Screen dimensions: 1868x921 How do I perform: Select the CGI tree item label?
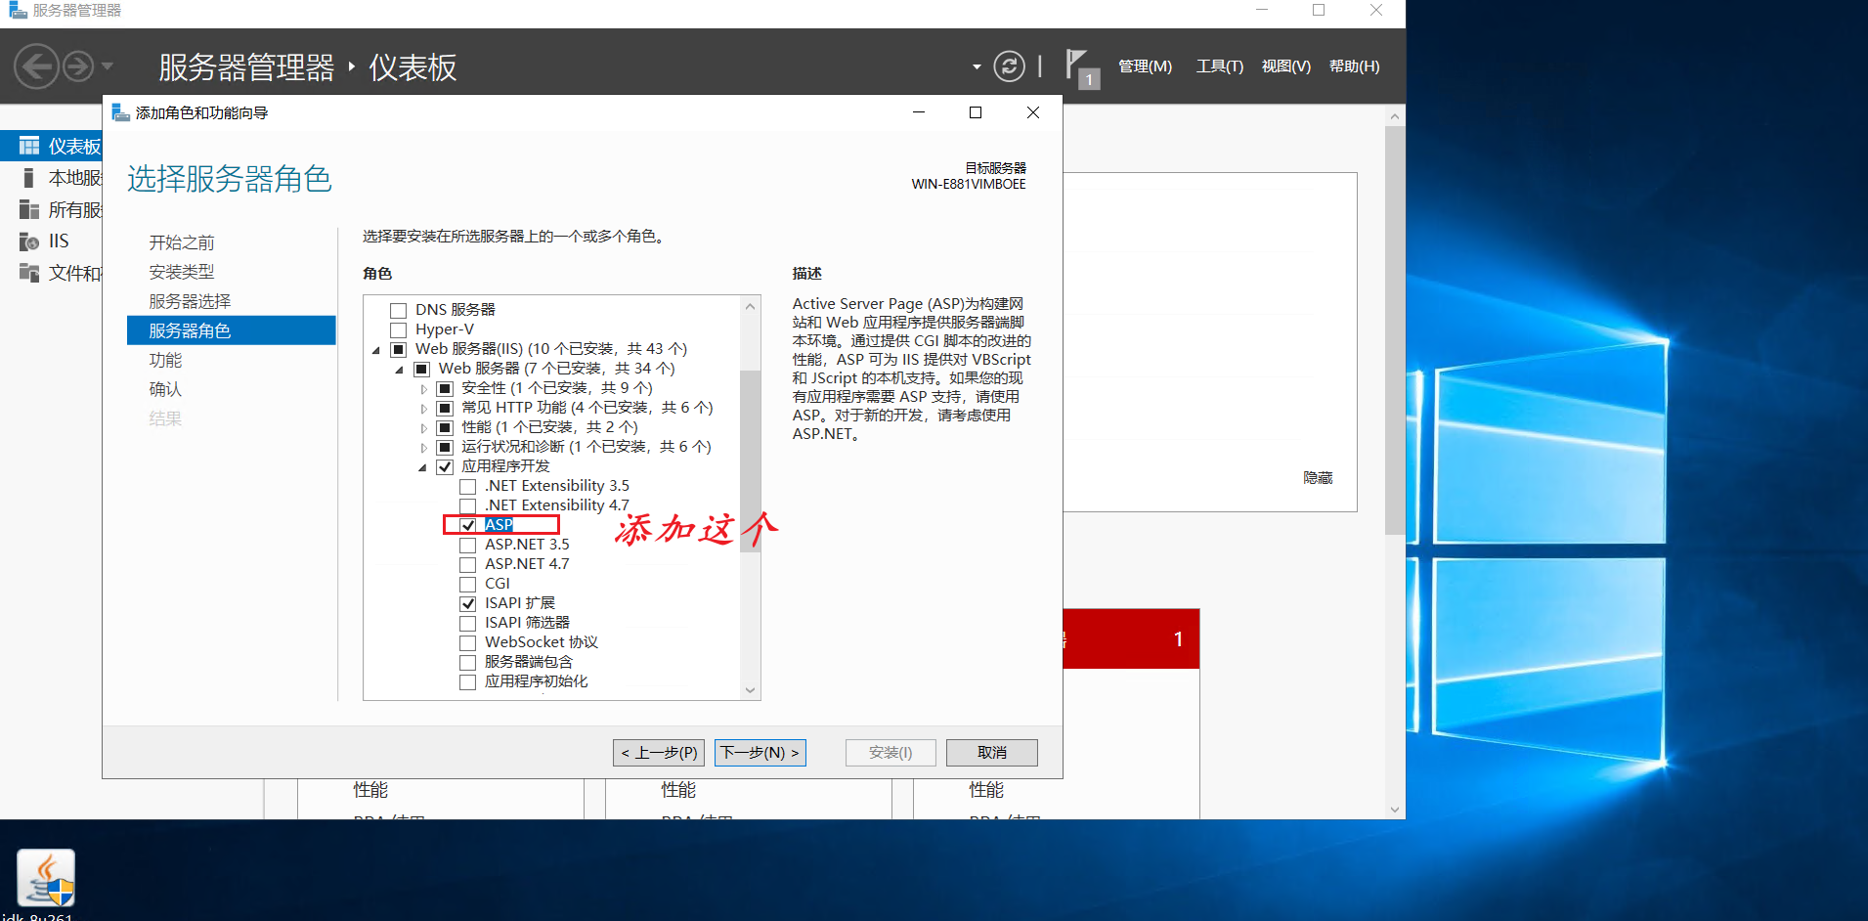tap(497, 585)
